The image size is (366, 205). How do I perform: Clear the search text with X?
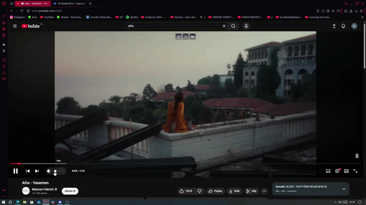click(x=224, y=26)
